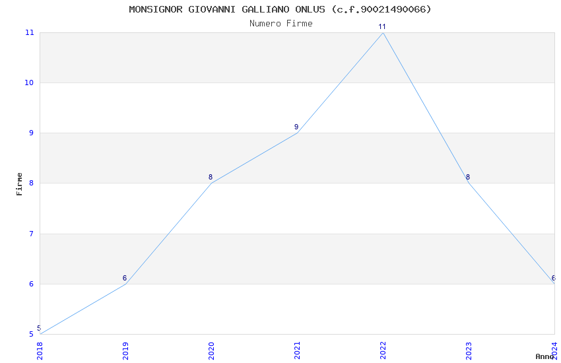561x363 pixels.
Task: Select the 2023 x-axis year label
Action: pyautogui.click(x=469, y=350)
